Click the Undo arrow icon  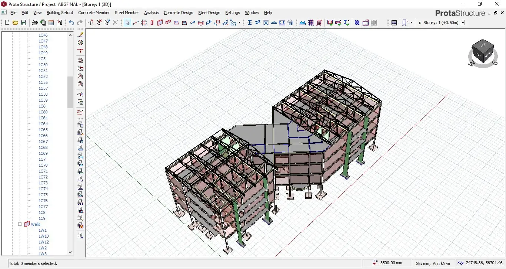pyautogui.click(x=71, y=23)
